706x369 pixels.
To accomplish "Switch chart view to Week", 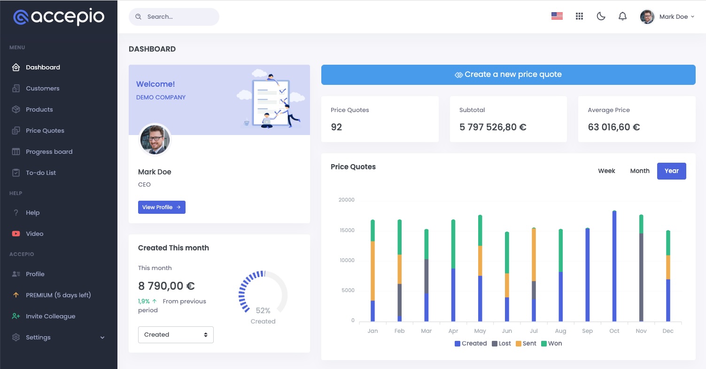I will click(x=606, y=171).
